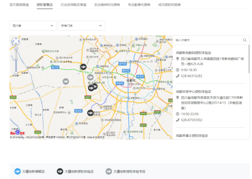Screen dimensions: 252x179
Task: Open the 所有门店 store type dropdown
Action: pos(81,26)
